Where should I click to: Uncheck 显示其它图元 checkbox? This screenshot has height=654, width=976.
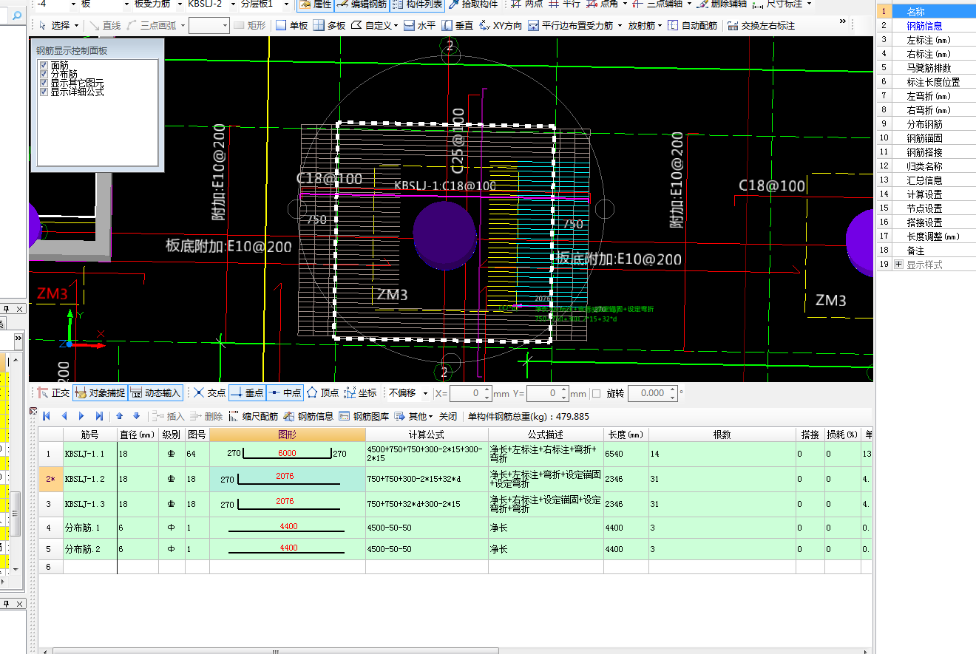click(44, 84)
